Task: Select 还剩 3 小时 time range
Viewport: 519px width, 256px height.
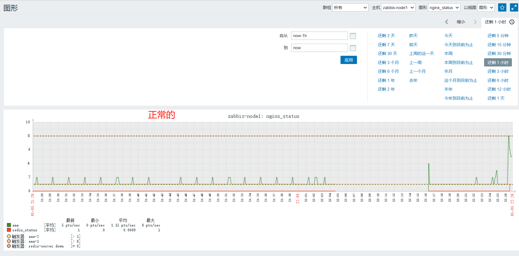Action: coord(498,71)
